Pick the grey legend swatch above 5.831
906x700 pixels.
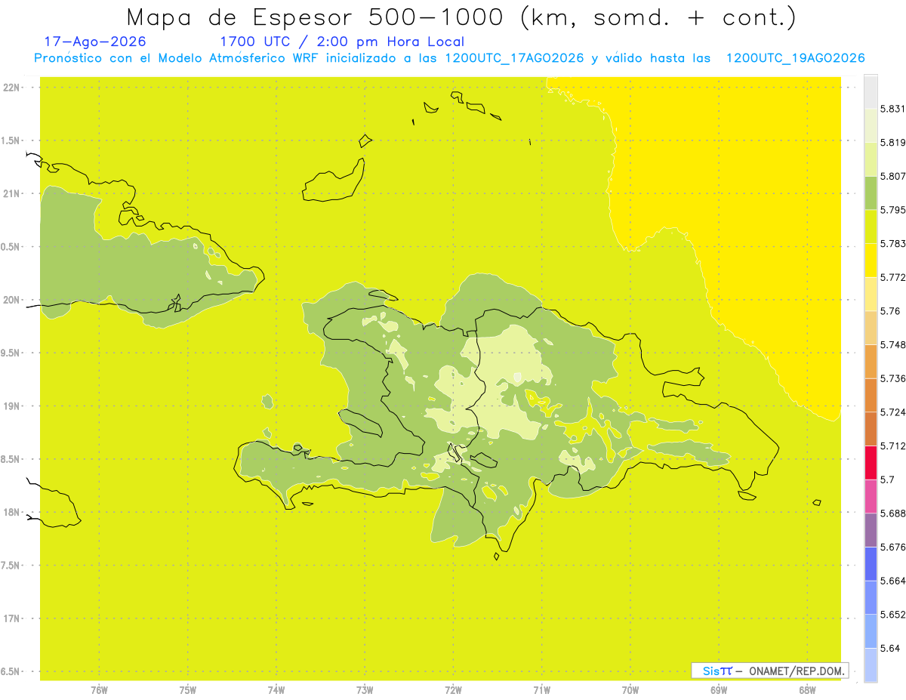pyautogui.click(x=871, y=92)
